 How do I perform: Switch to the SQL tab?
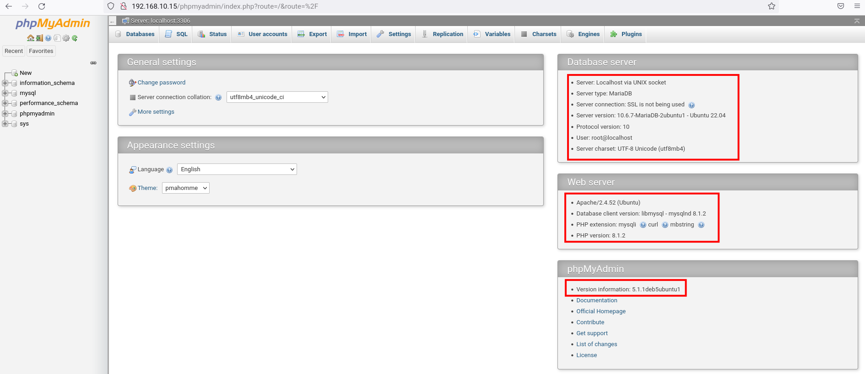176,34
